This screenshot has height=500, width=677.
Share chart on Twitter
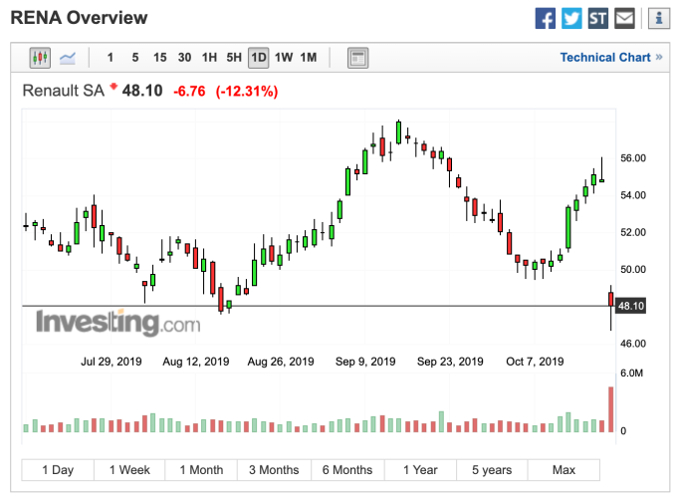(x=571, y=19)
